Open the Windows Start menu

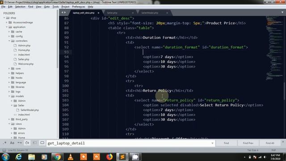coord(6,157)
